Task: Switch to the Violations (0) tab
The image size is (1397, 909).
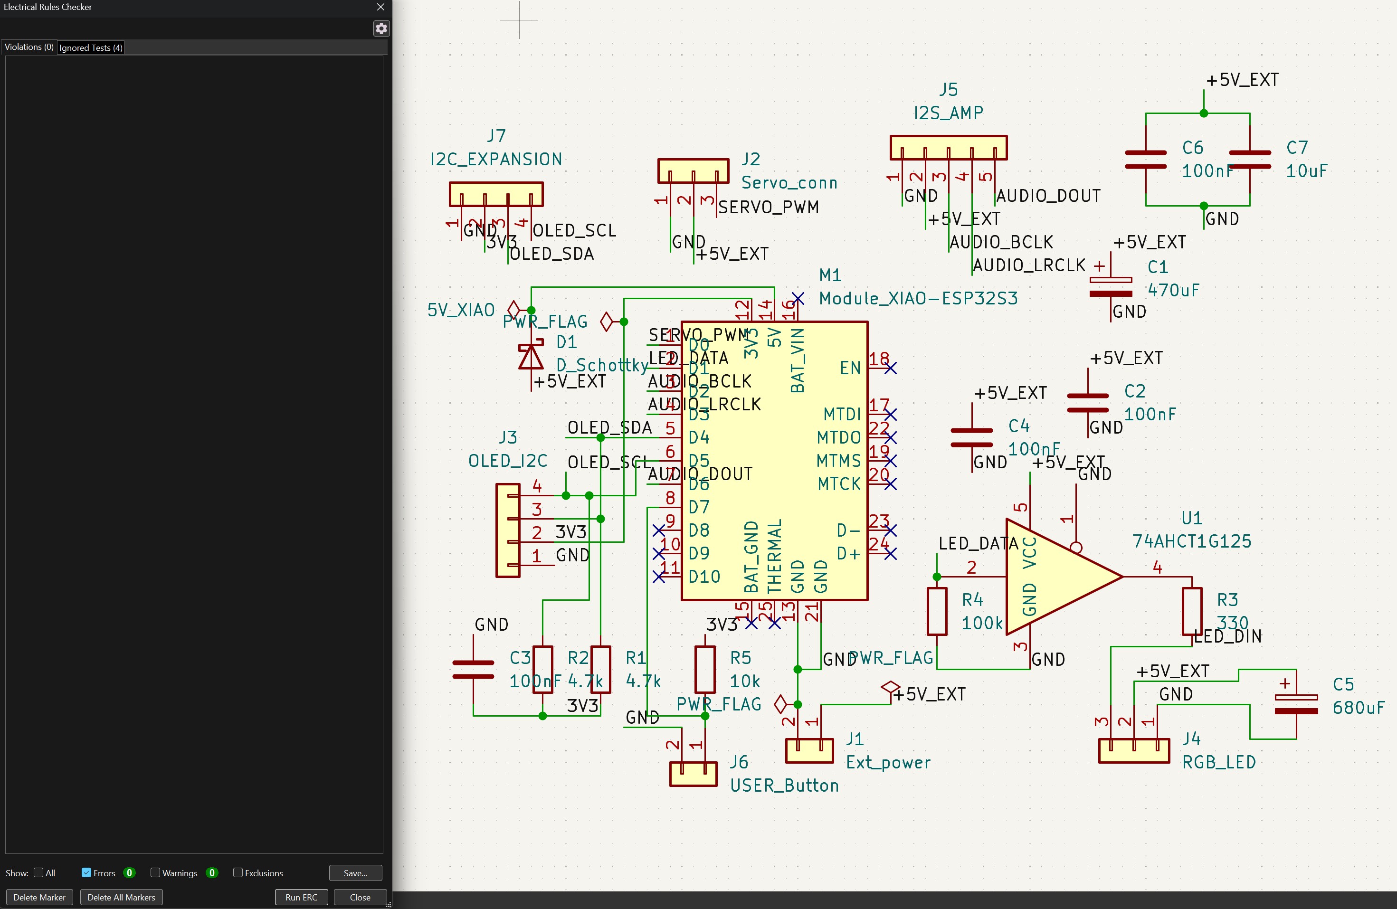Action: point(29,47)
